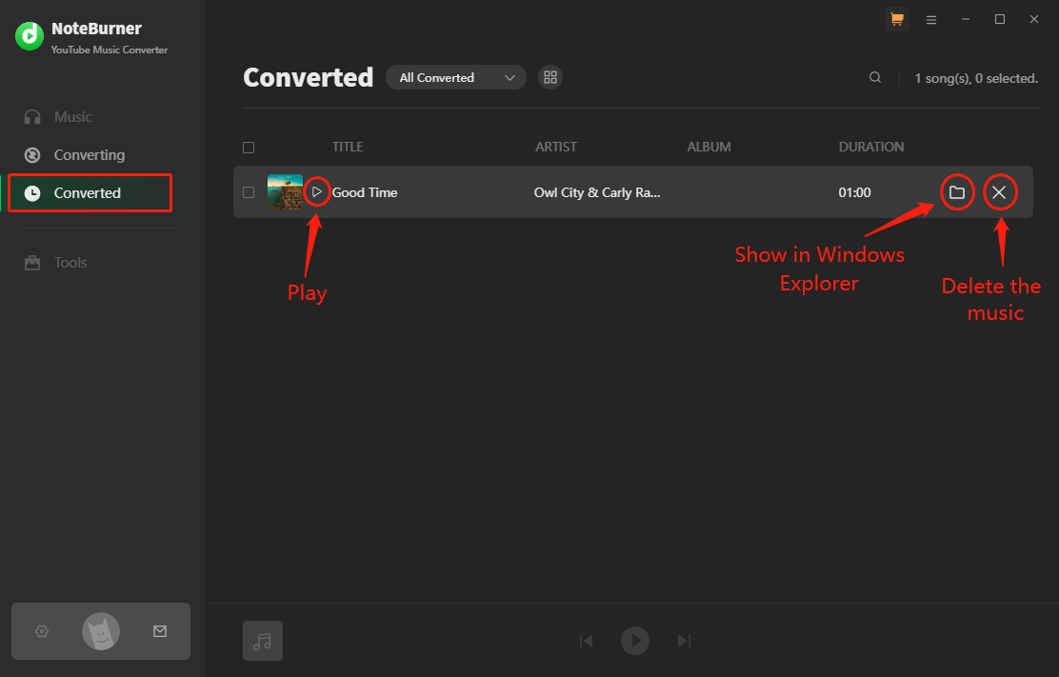The width and height of the screenshot is (1059, 677).
Task: Minimize the NoteBurner window
Action: (966, 20)
